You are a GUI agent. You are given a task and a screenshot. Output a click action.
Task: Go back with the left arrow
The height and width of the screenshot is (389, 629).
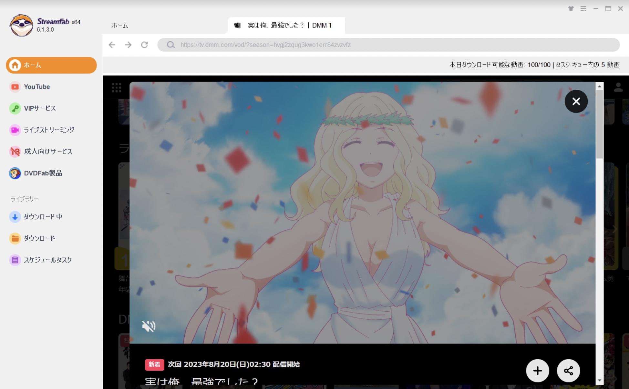click(x=112, y=45)
